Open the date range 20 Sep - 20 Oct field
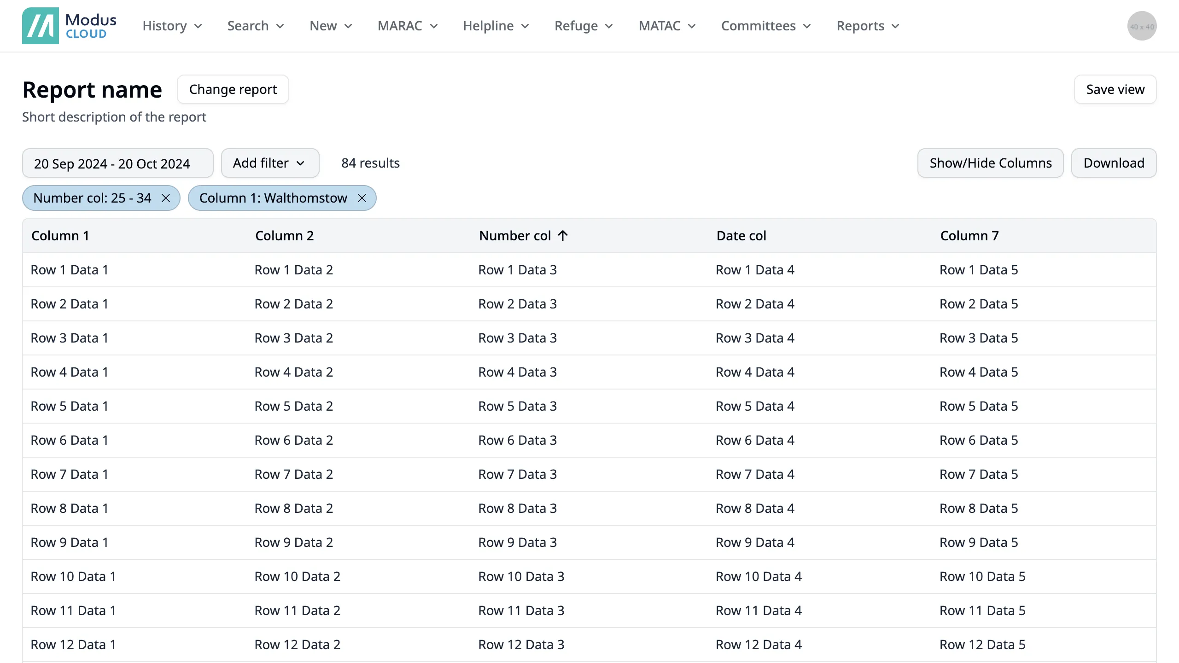Viewport: 1179px width, 663px height. click(x=117, y=163)
